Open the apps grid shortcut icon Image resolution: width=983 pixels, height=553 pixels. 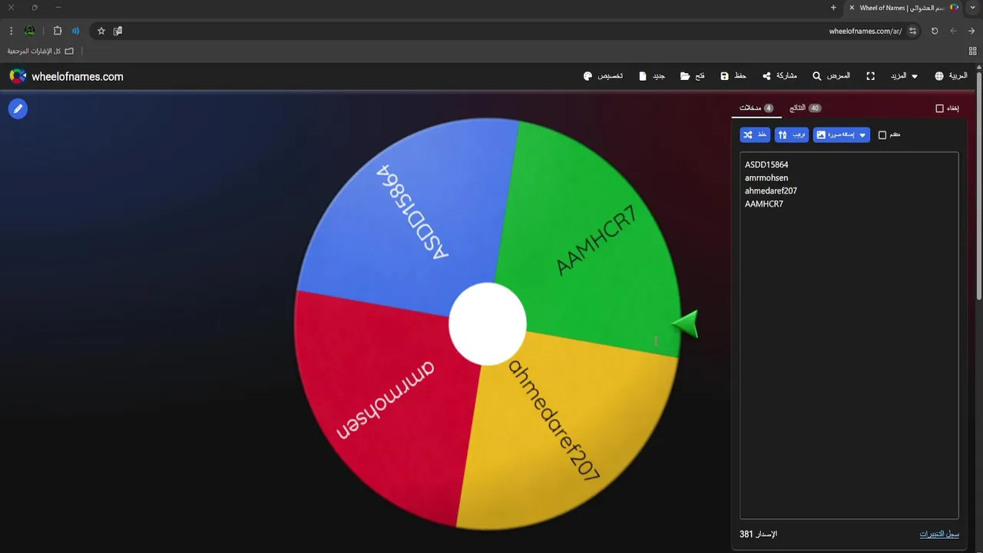click(x=973, y=51)
